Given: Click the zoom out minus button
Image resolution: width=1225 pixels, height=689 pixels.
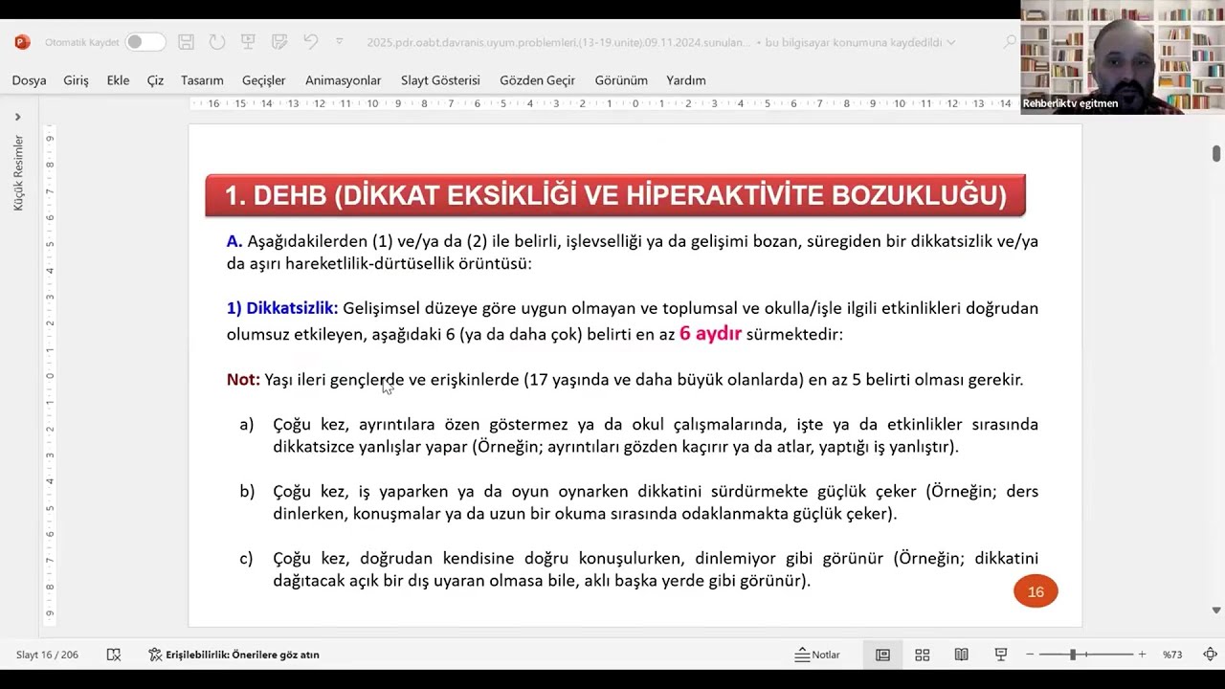Looking at the screenshot, I should (1030, 655).
